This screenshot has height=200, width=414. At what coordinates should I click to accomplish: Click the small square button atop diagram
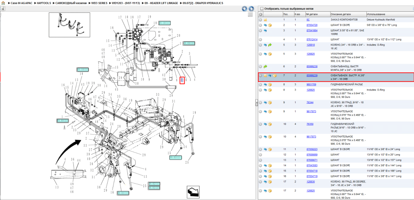(x=250, y=14)
